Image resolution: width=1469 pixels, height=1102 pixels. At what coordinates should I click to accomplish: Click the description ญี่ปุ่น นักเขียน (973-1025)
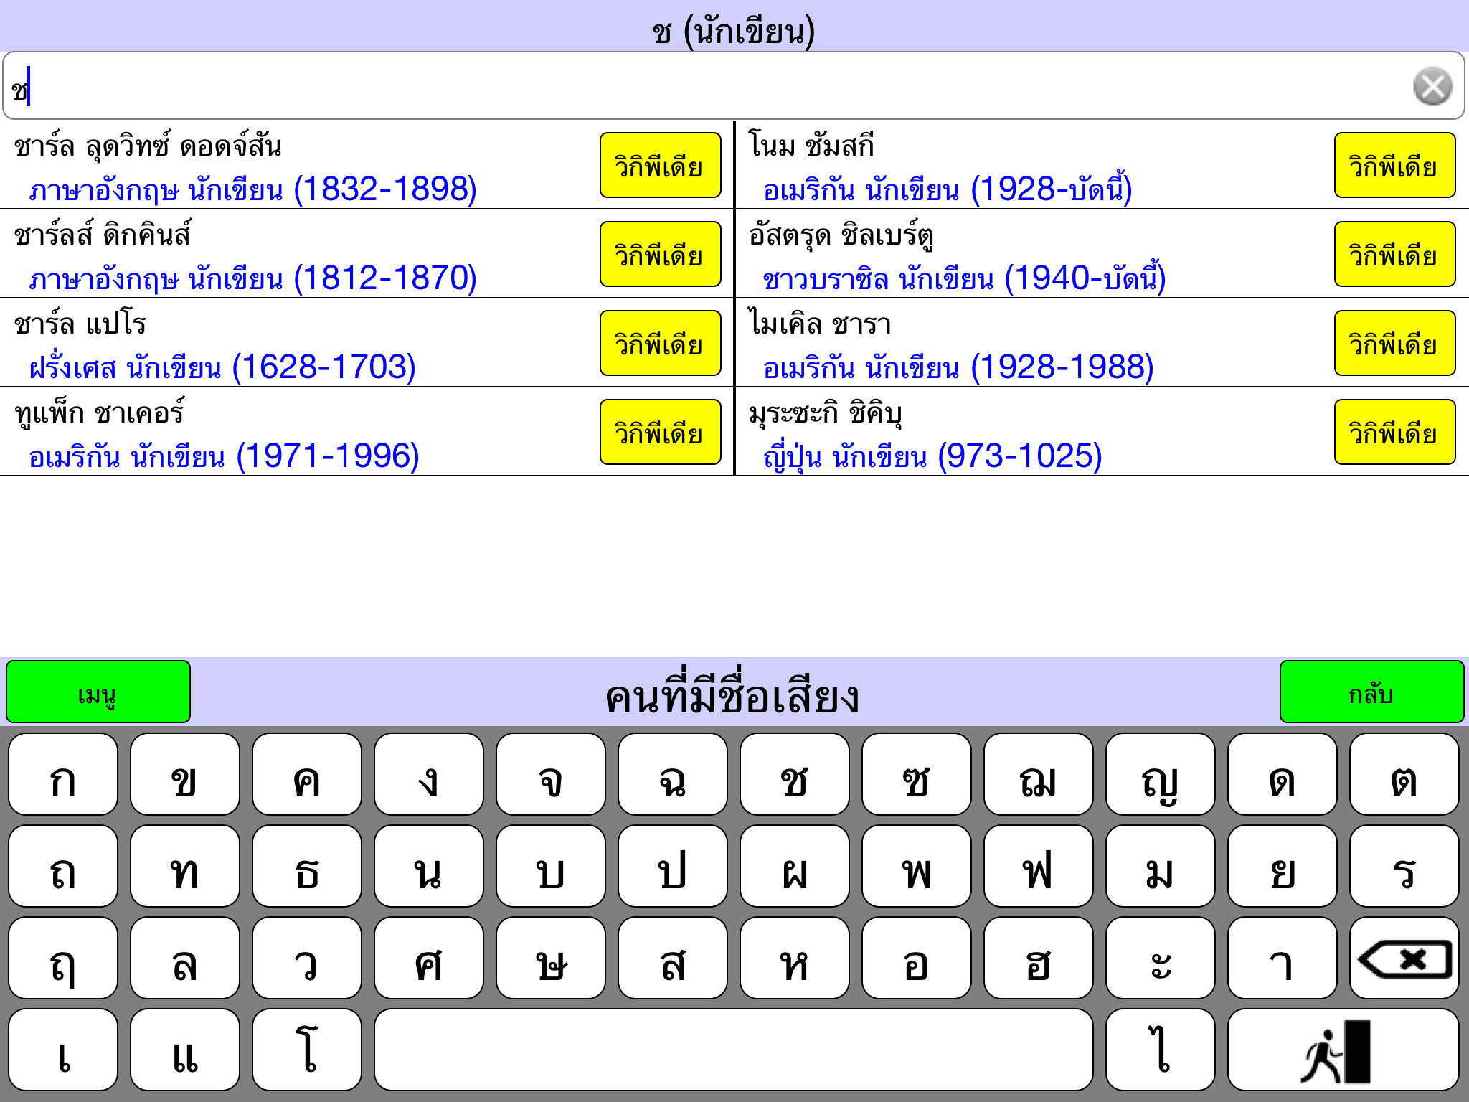[932, 456]
